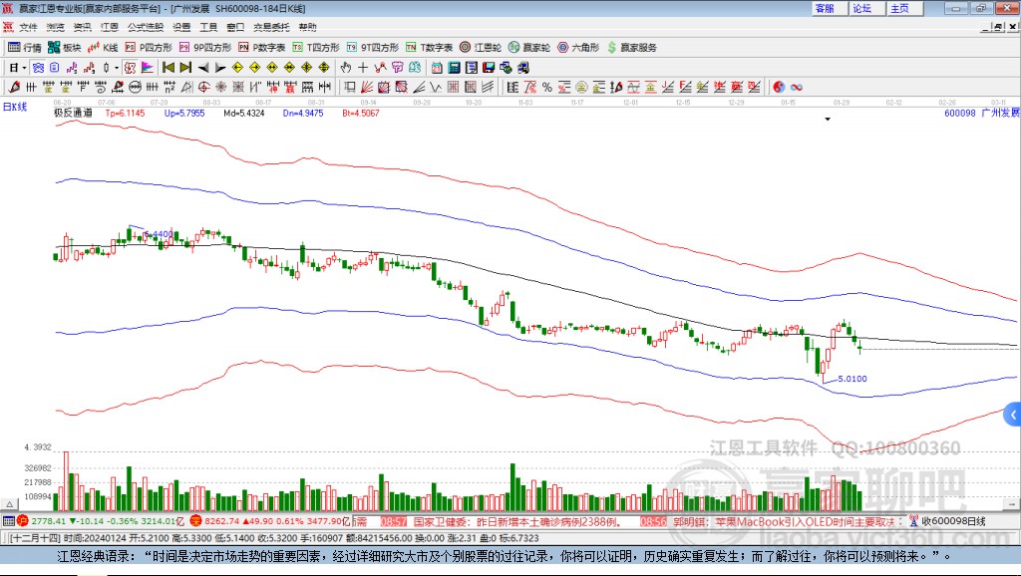Viewport: 1021px width, 576px height.
Task: Click the n² square tool icon
Action: (x=170, y=87)
